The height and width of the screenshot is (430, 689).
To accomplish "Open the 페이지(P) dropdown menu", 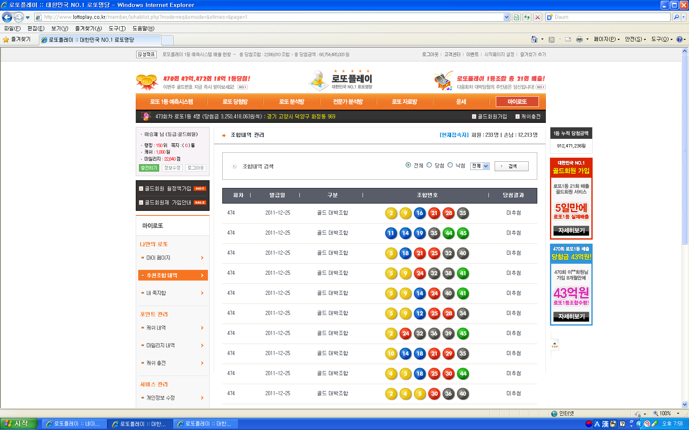I will (x=607, y=39).
